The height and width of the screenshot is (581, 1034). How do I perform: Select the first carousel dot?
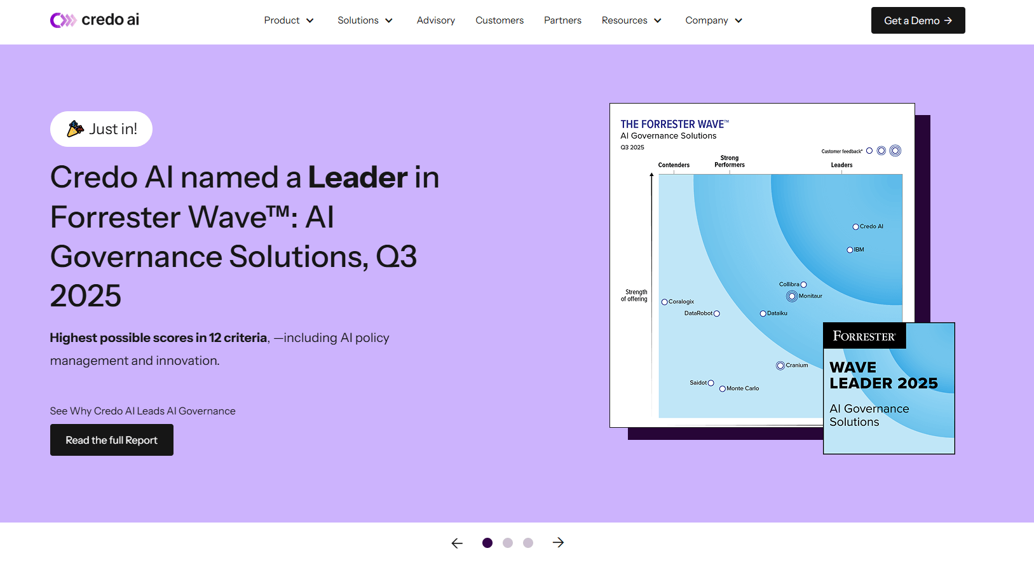[487, 542]
